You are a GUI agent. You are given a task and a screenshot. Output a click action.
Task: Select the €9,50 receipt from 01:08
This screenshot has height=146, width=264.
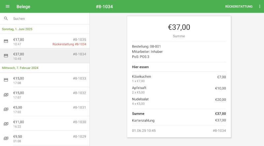pos(43,138)
